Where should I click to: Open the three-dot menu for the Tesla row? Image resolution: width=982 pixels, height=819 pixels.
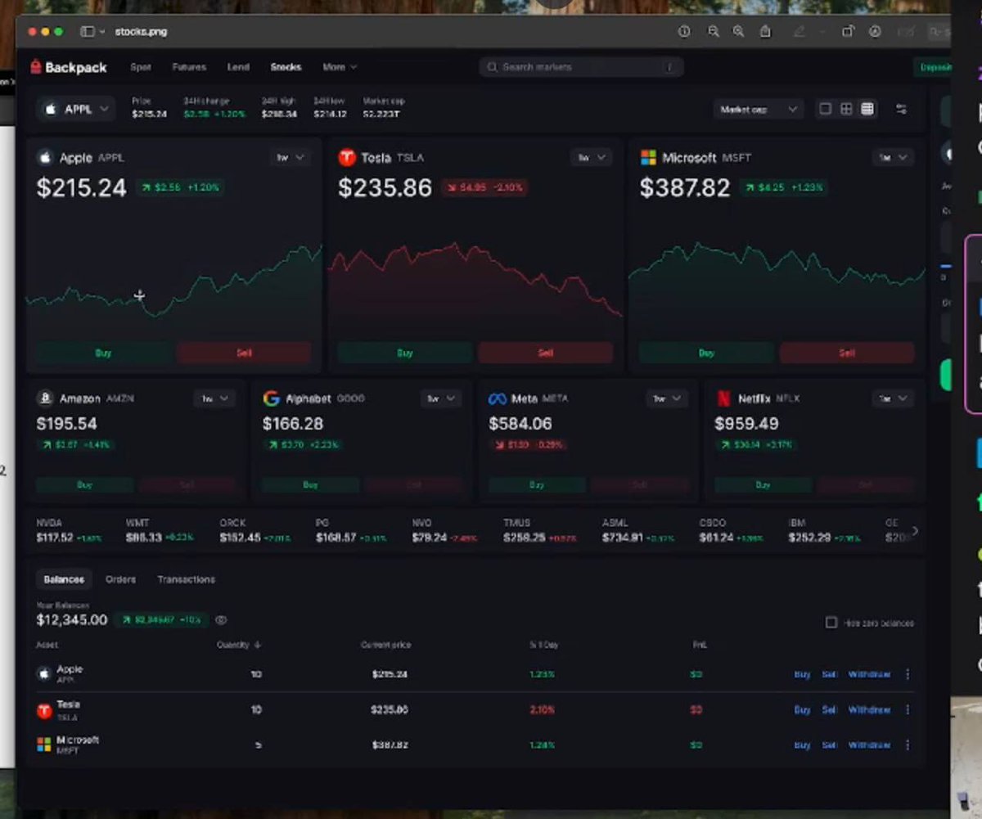[908, 709]
